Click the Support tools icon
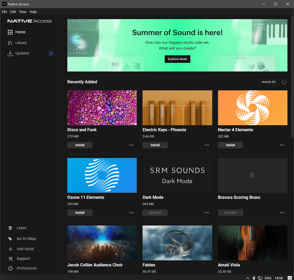Screen dimensions: 294x280 click(10, 259)
